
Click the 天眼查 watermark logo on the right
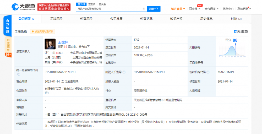[x=241, y=31]
